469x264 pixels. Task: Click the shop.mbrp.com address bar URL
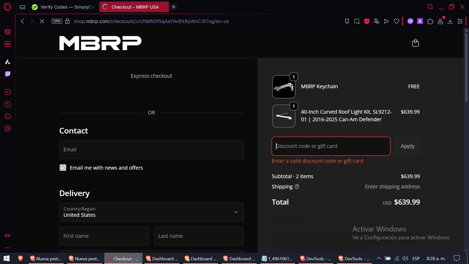[151, 21]
